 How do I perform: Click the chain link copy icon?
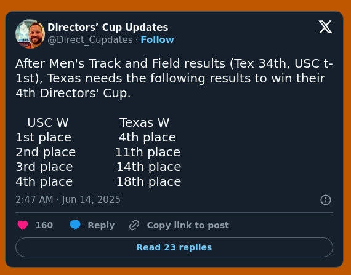pyautogui.click(x=134, y=225)
